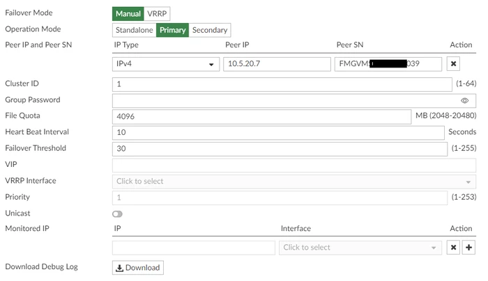
Task: Choose Secondary operation mode
Action: (210, 30)
